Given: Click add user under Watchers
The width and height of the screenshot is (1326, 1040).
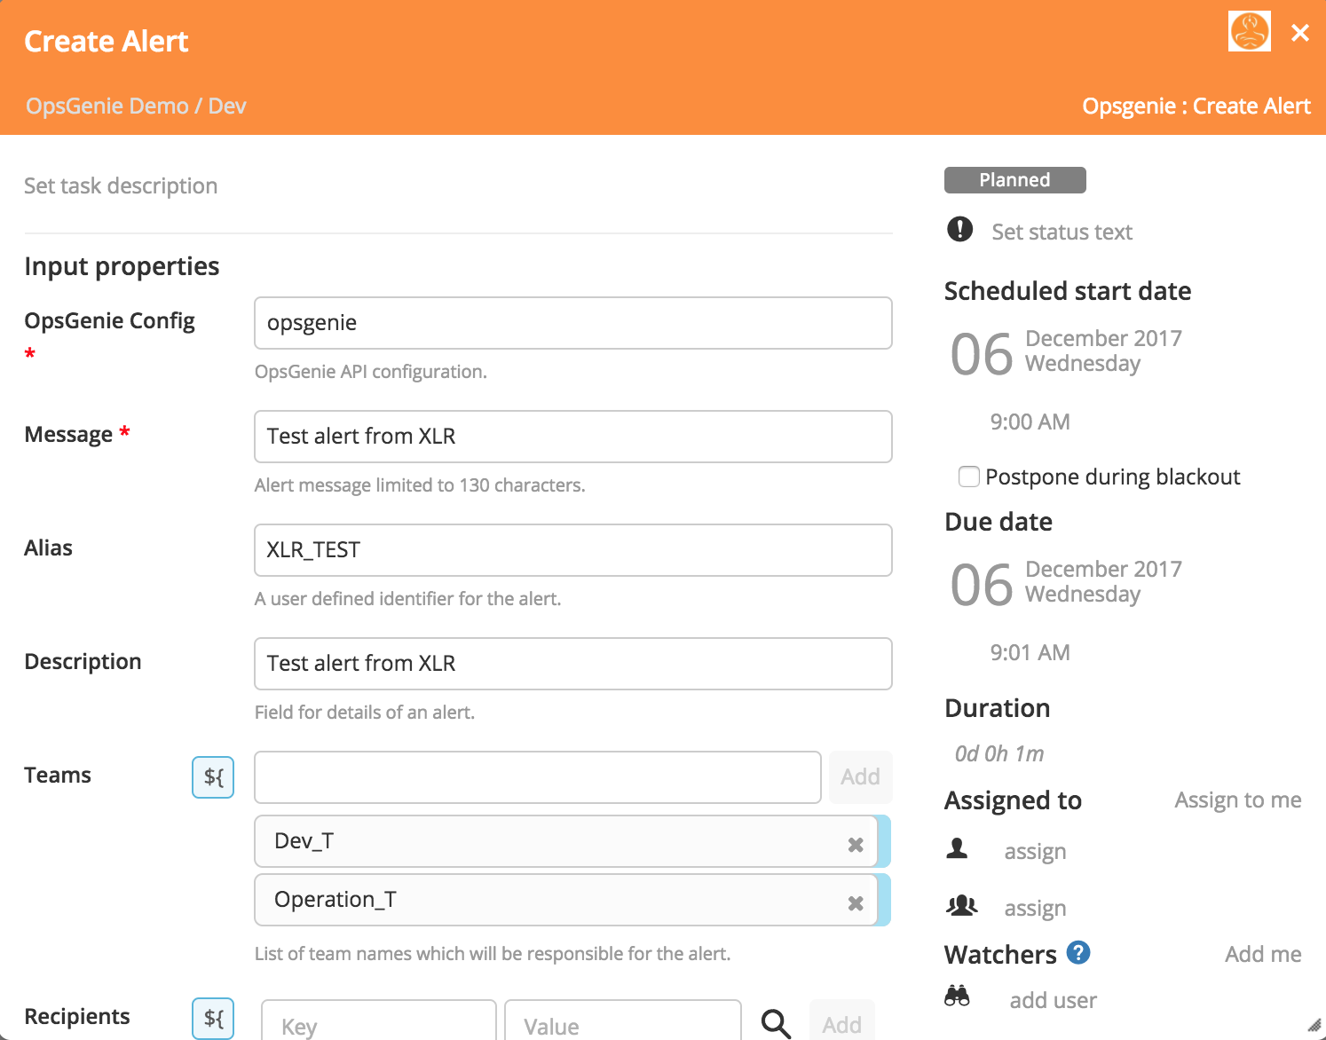Looking at the screenshot, I should click(1053, 1000).
